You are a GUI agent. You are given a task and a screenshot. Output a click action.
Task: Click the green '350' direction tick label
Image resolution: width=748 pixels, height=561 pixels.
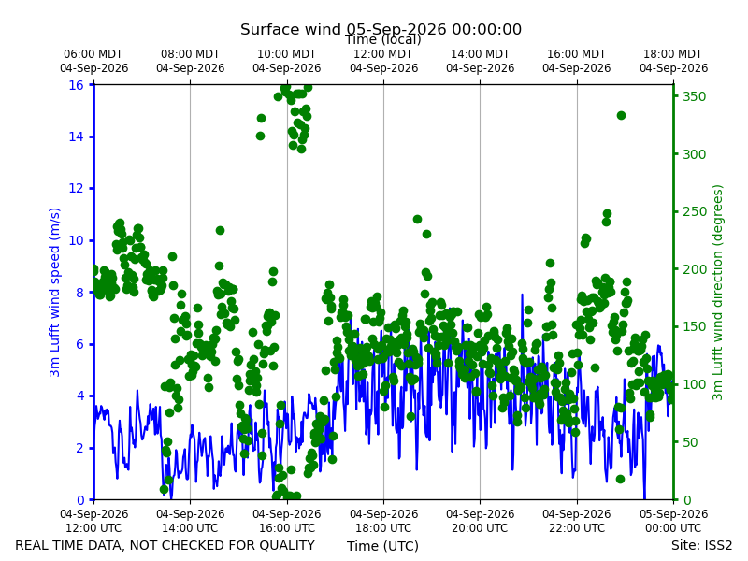[694, 96]
